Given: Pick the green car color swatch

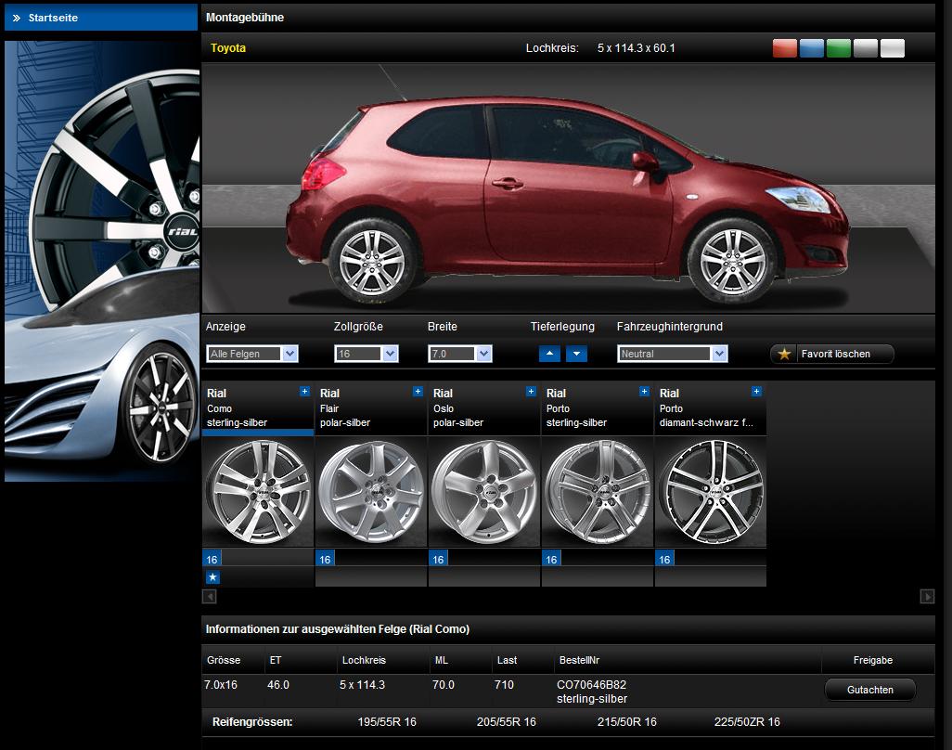Looking at the screenshot, I should tap(839, 48).
